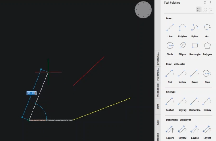Open the Tool Palettes three-dot menu
The height and width of the screenshot is (141, 216).
pyautogui.click(x=211, y=3)
